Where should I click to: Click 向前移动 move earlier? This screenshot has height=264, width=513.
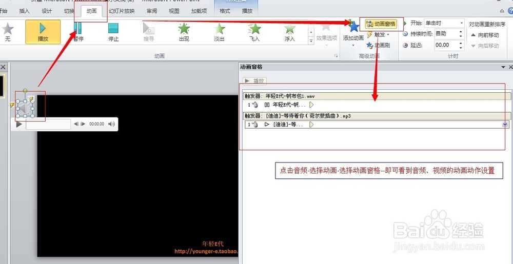[x=485, y=35]
